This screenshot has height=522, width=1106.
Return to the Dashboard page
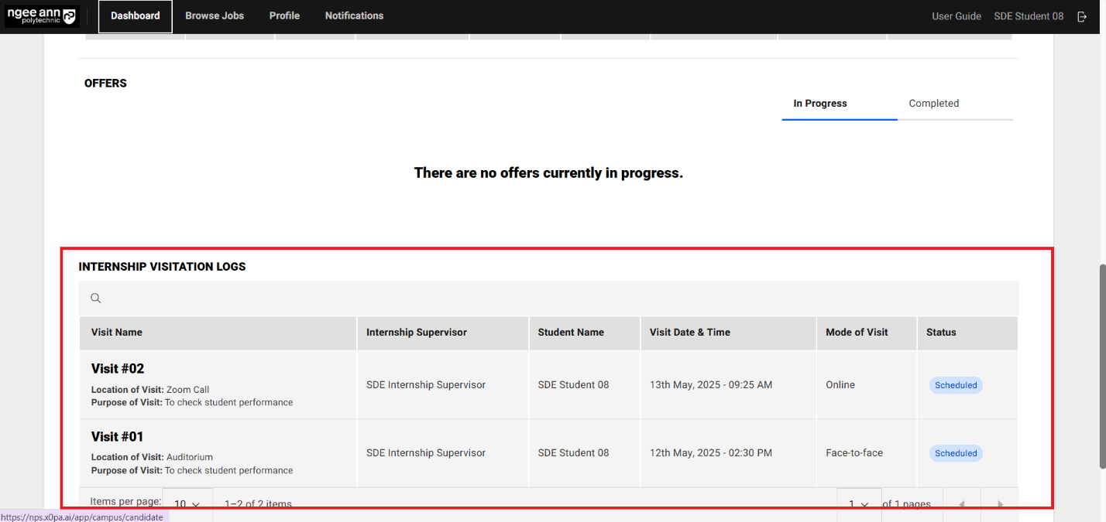pos(135,15)
